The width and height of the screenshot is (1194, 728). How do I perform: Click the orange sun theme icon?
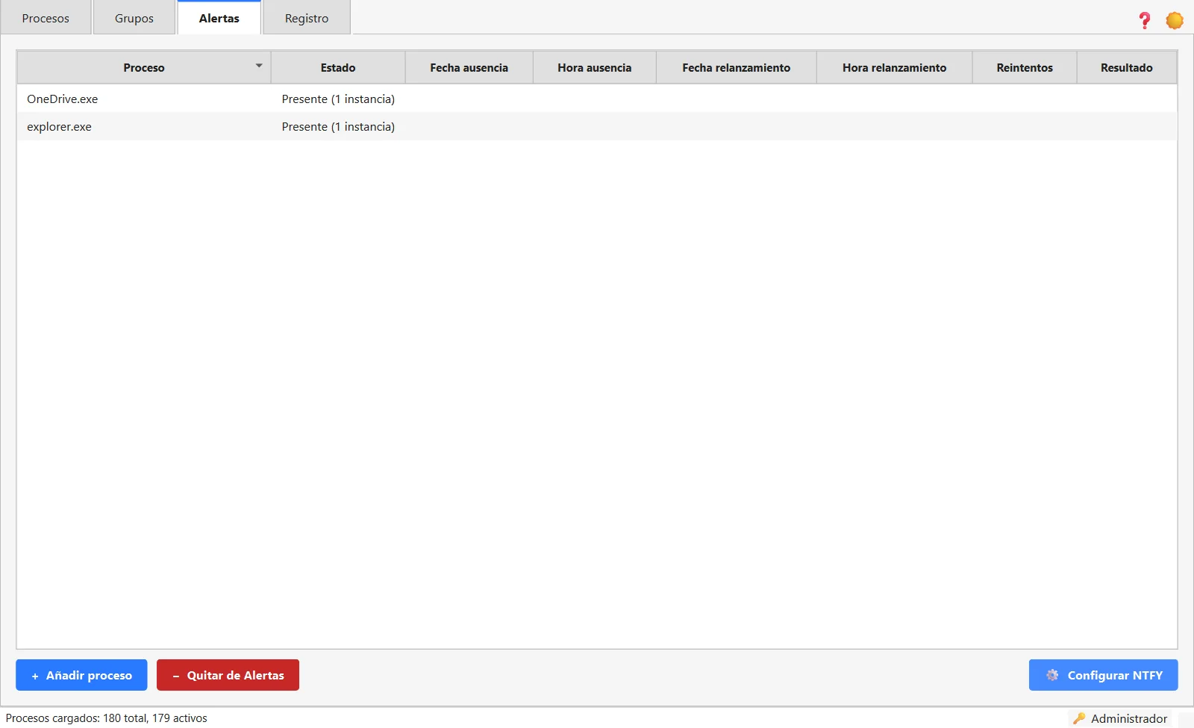pos(1175,20)
